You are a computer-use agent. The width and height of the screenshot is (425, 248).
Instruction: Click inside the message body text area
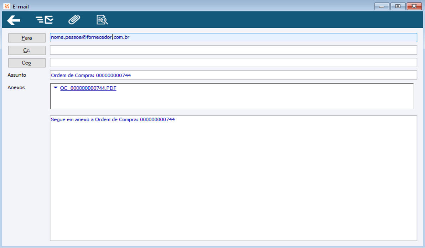click(x=233, y=178)
